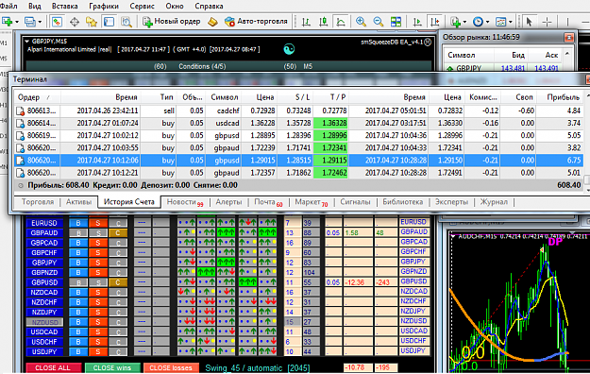The height and width of the screenshot is (374, 590).
Task: Switch chart to candlesticks view
Action: (324, 22)
